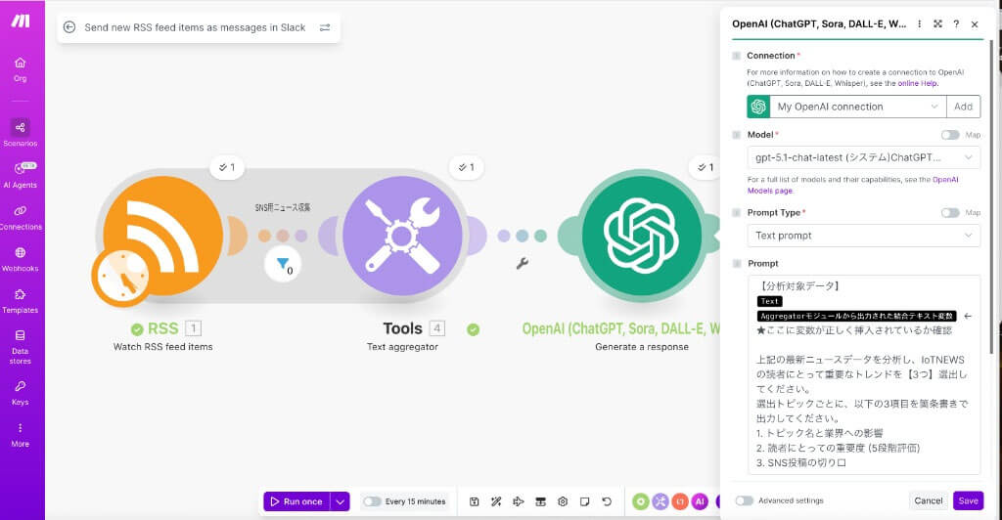Image resolution: width=1002 pixels, height=520 pixels.
Task: Toggle the Every 15 minutes schedule switch
Action: (372, 501)
